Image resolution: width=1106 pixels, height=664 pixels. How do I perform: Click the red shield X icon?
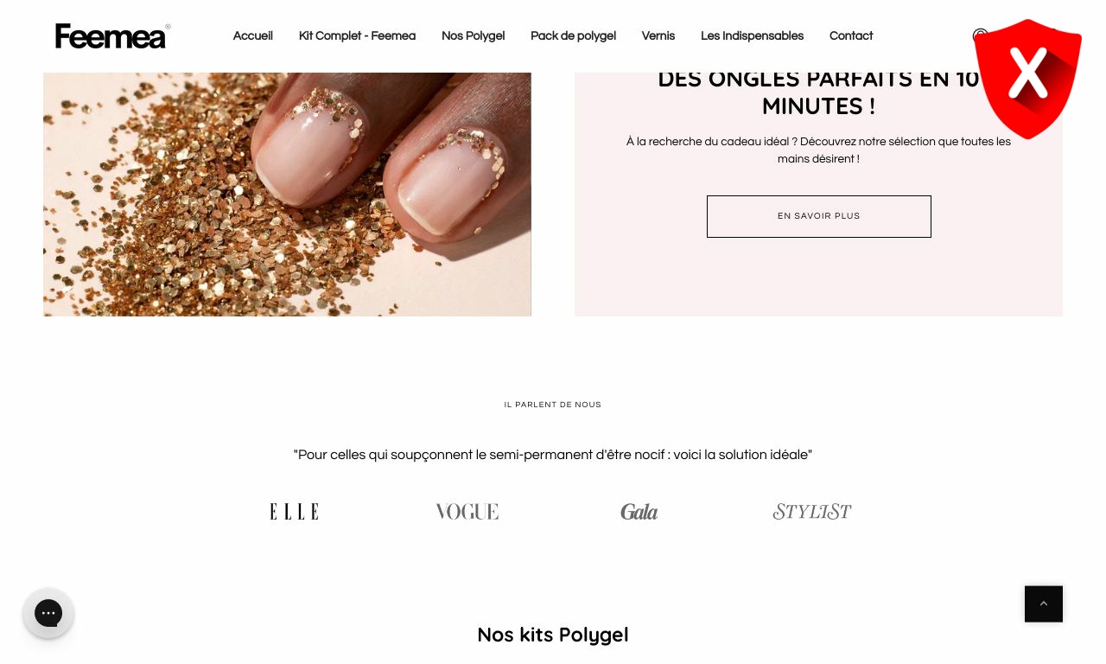pyautogui.click(x=1027, y=79)
